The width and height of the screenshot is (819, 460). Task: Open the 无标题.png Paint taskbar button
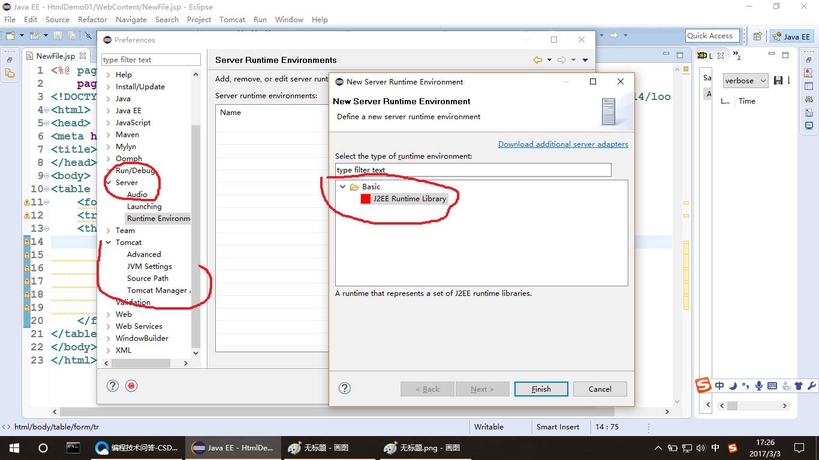pyautogui.click(x=426, y=447)
